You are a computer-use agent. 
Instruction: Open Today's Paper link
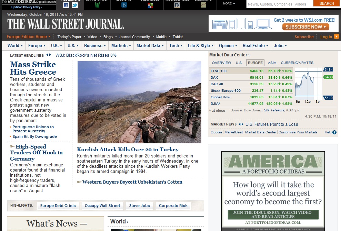pos(69,37)
